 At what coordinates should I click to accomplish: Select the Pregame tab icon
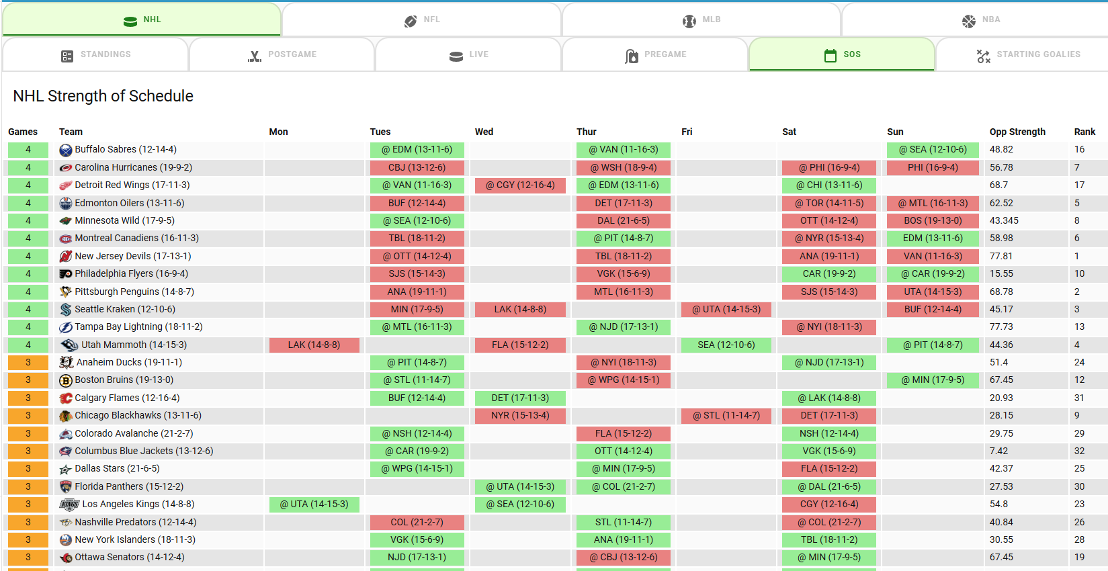point(632,56)
